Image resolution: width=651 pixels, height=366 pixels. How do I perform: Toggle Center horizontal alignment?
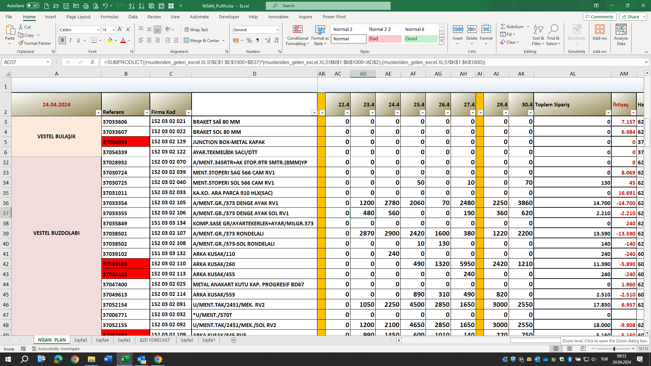[x=149, y=40]
